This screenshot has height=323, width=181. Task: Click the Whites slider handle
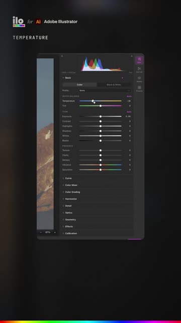(101, 136)
